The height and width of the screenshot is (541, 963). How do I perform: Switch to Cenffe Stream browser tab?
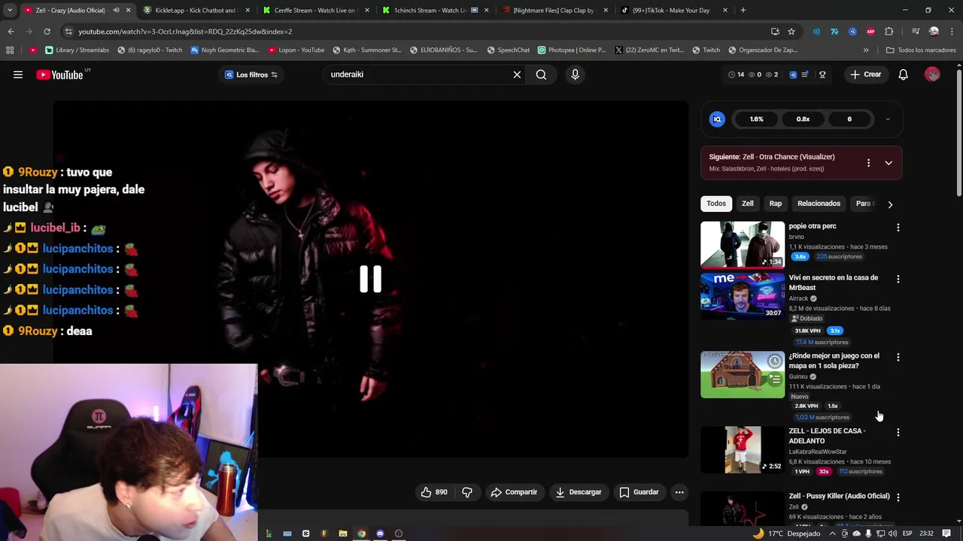(314, 11)
